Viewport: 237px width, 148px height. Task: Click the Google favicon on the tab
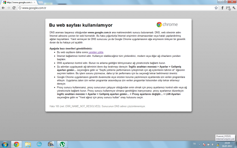coord(4,2)
